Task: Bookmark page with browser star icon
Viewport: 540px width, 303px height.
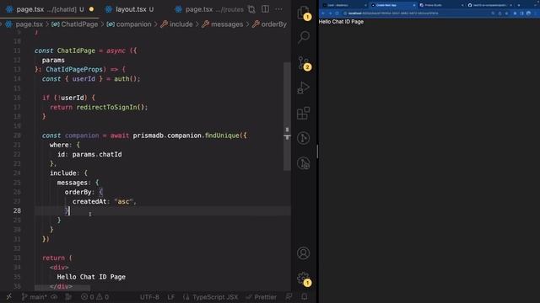Action: [506, 13]
